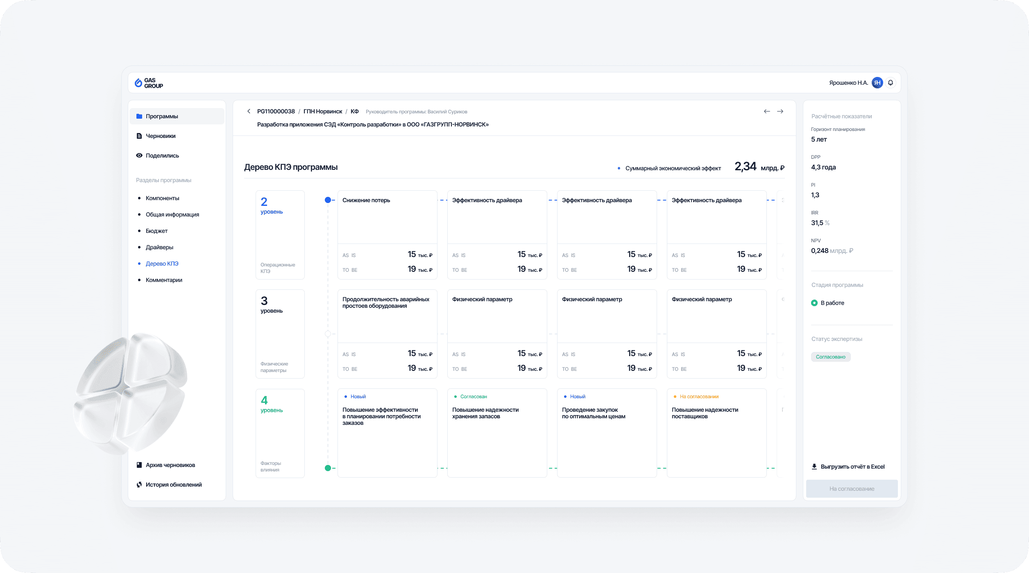Navigate to next program with right arrow
This screenshot has height=573, width=1029.
tap(780, 111)
